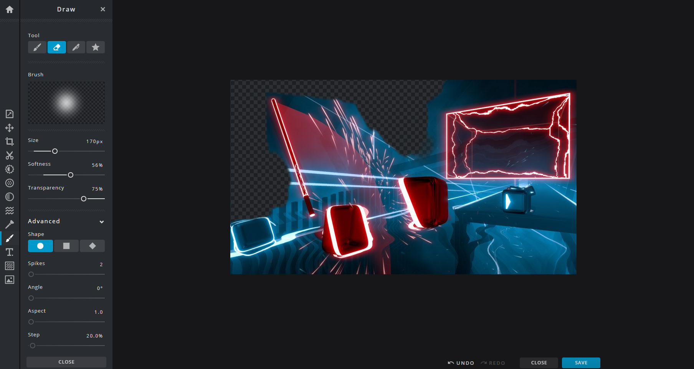Open the Liquify waves tool in sidebar

10,211
